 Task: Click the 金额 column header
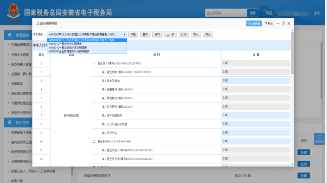pos(256,55)
